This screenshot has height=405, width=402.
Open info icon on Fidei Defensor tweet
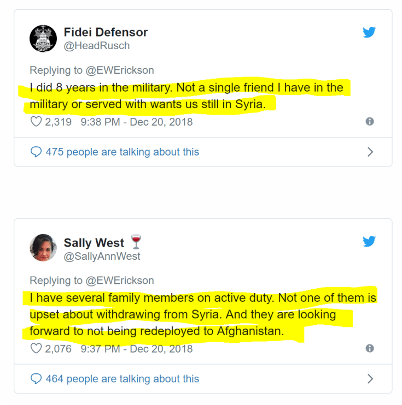[x=370, y=122]
